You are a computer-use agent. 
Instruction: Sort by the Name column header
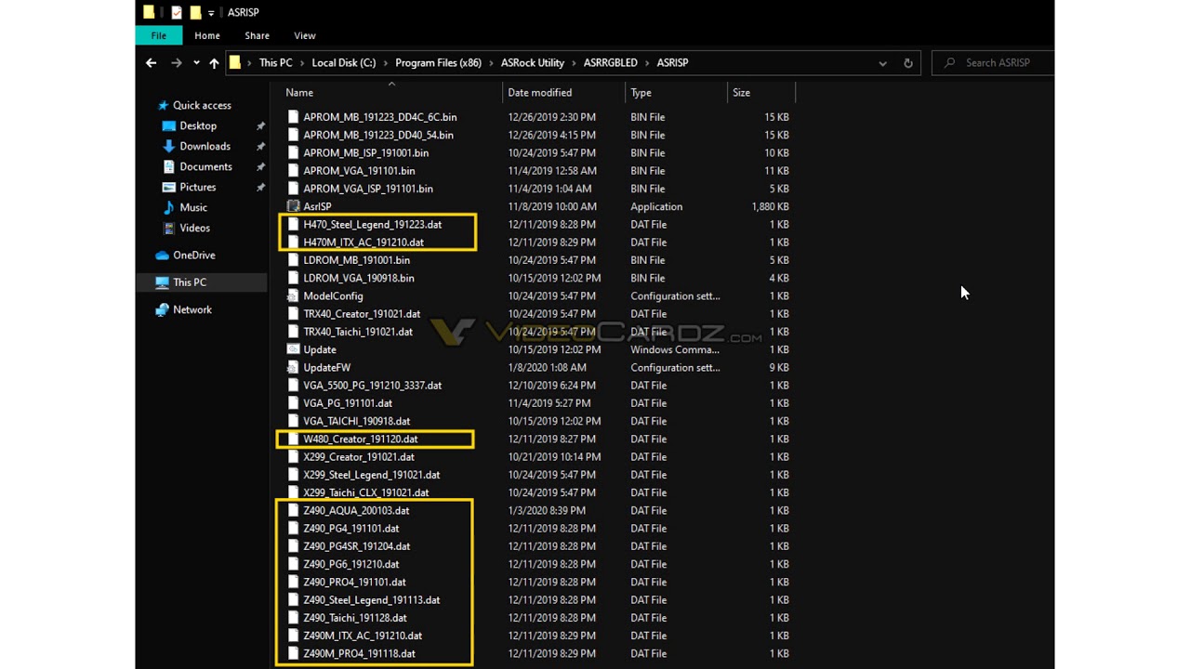click(299, 92)
